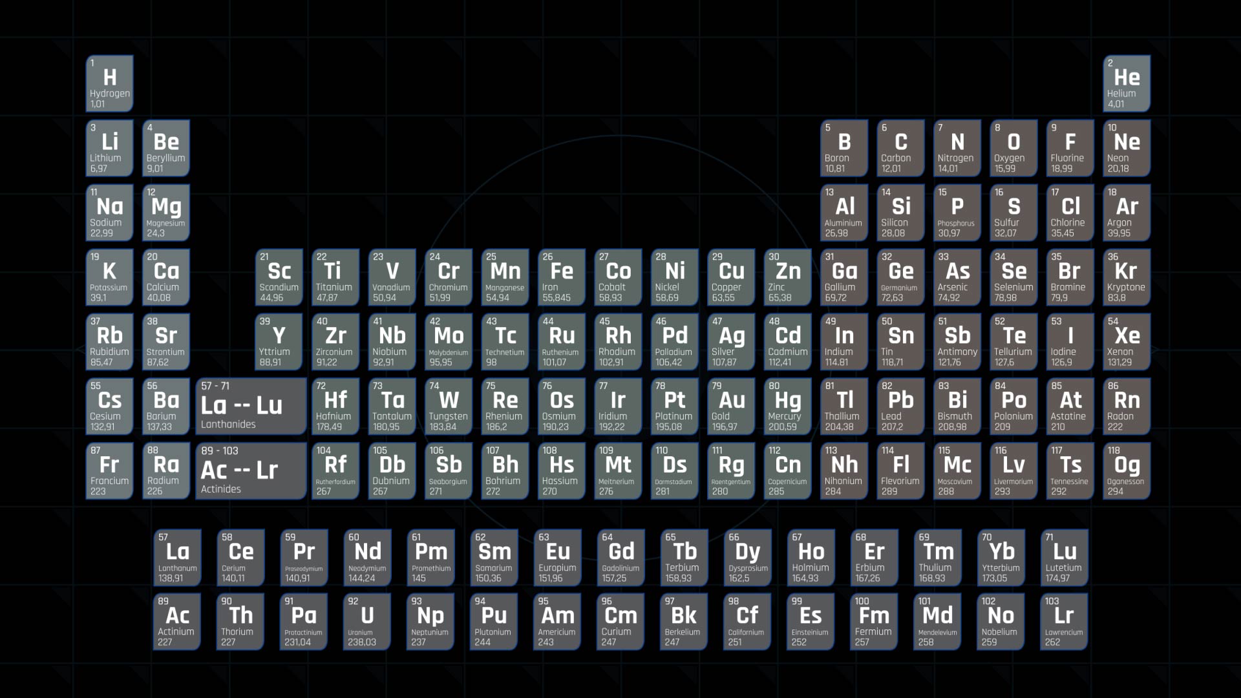Select the Xenon element card
Screen dimensions: 1241x698
(1127, 342)
